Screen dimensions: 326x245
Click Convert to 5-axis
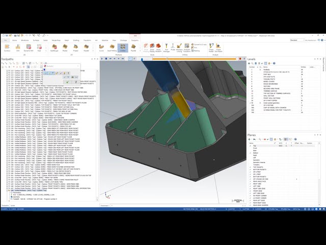199,44
